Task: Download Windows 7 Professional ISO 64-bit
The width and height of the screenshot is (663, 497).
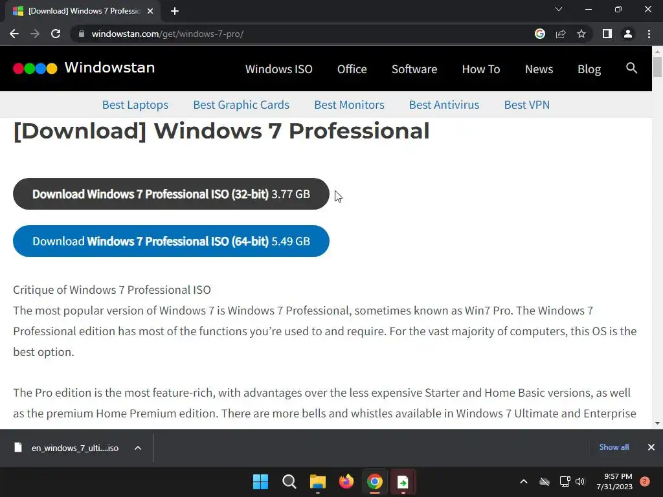Action: point(171,241)
